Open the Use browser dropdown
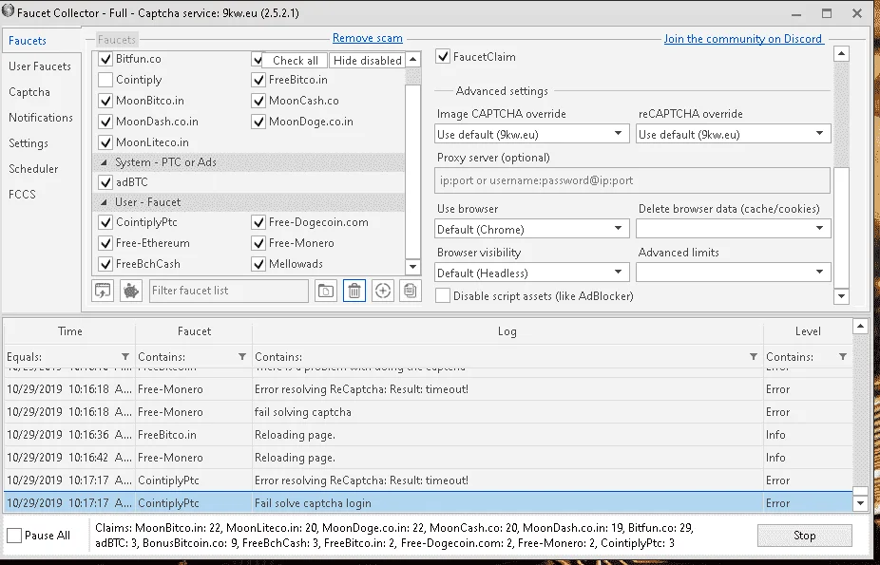Screen dimensions: 880x565 531,229
